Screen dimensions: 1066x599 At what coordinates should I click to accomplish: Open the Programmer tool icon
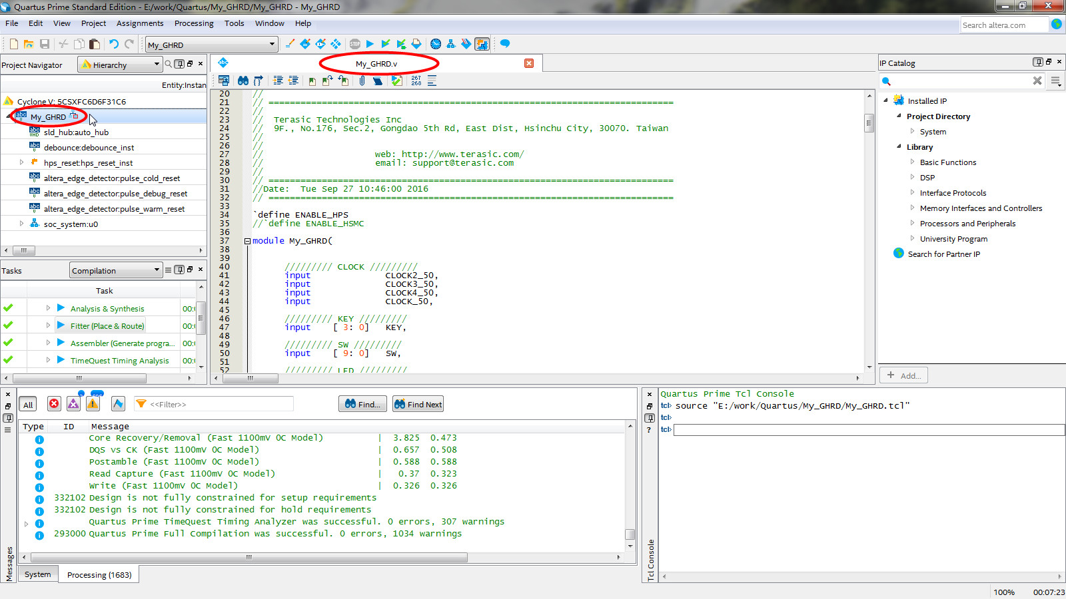point(466,44)
